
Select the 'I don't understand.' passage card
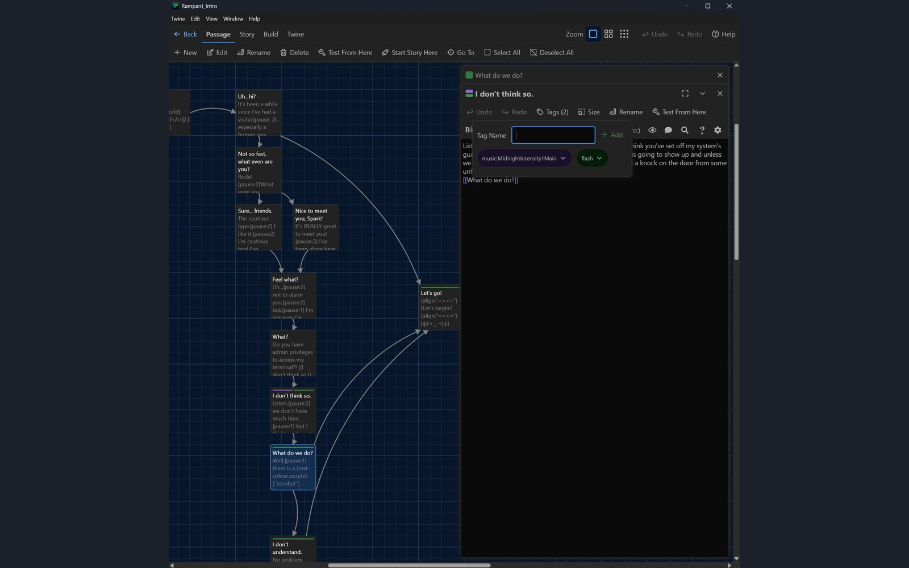[x=293, y=550]
